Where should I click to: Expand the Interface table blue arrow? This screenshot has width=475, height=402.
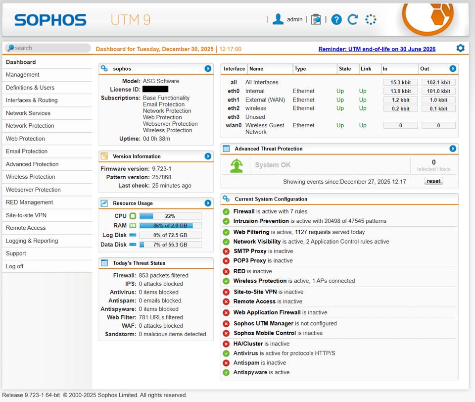point(453,68)
